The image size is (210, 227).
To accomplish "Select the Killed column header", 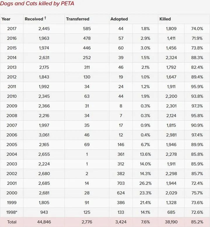I will [165, 19].
